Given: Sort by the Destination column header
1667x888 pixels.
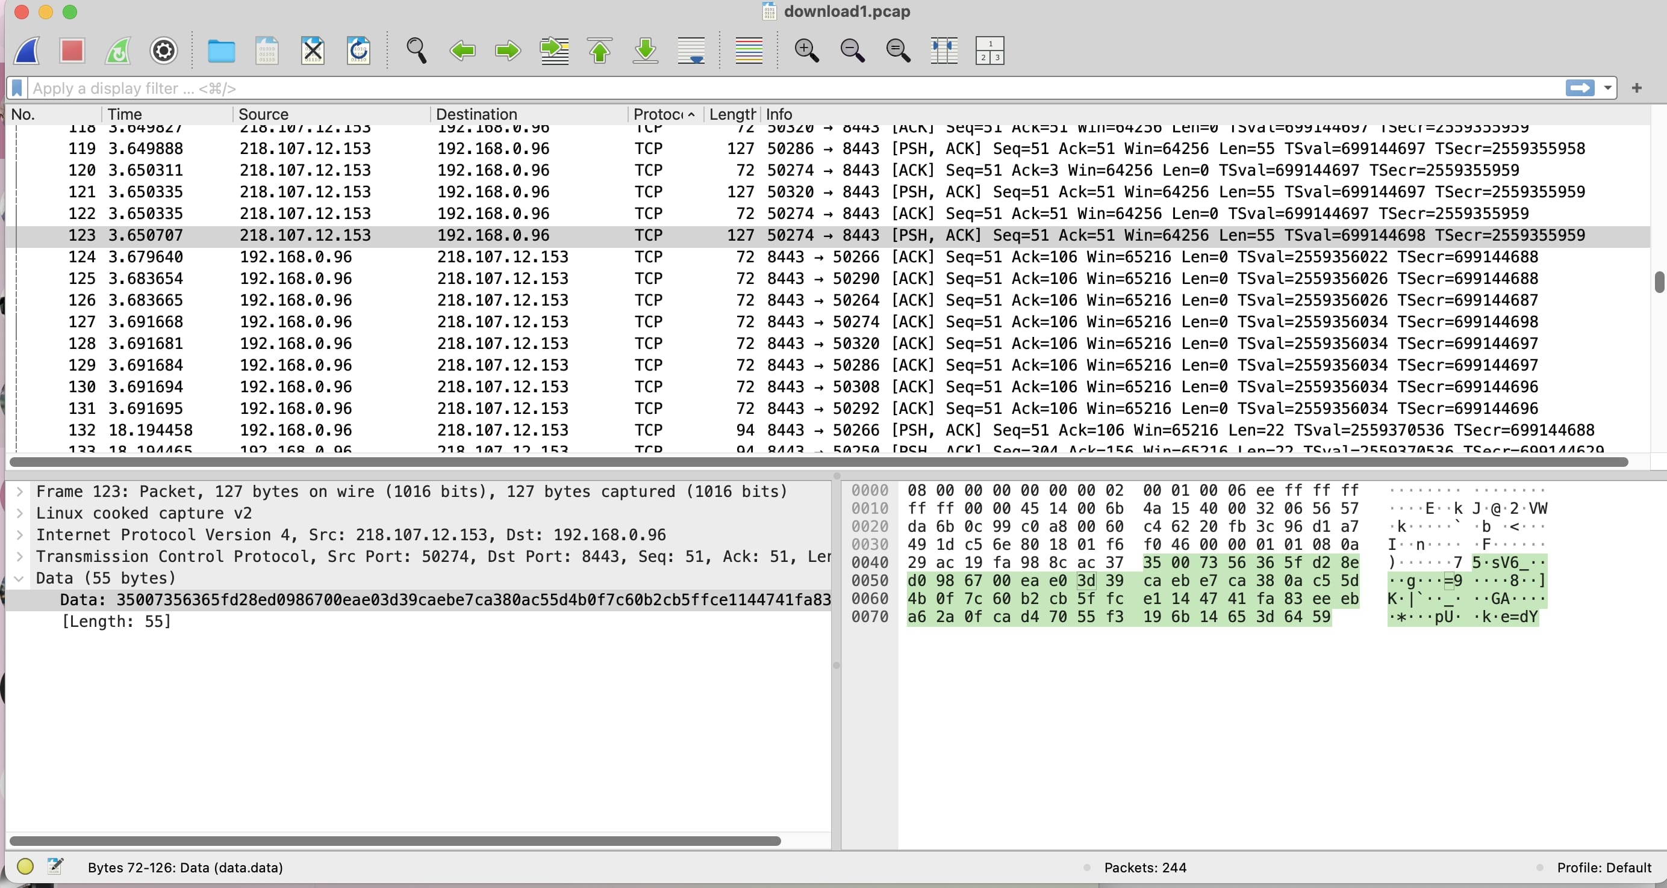Looking at the screenshot, I should 476,114.
